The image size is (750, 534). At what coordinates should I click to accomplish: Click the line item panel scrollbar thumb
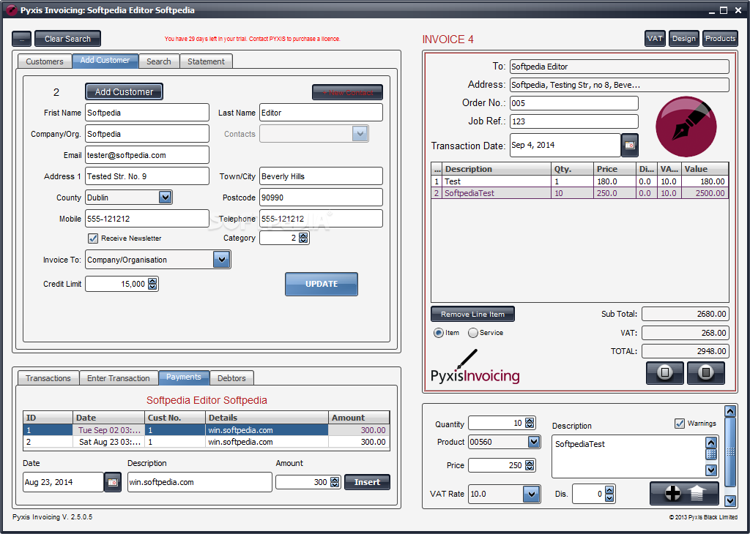tap(730, 452)
